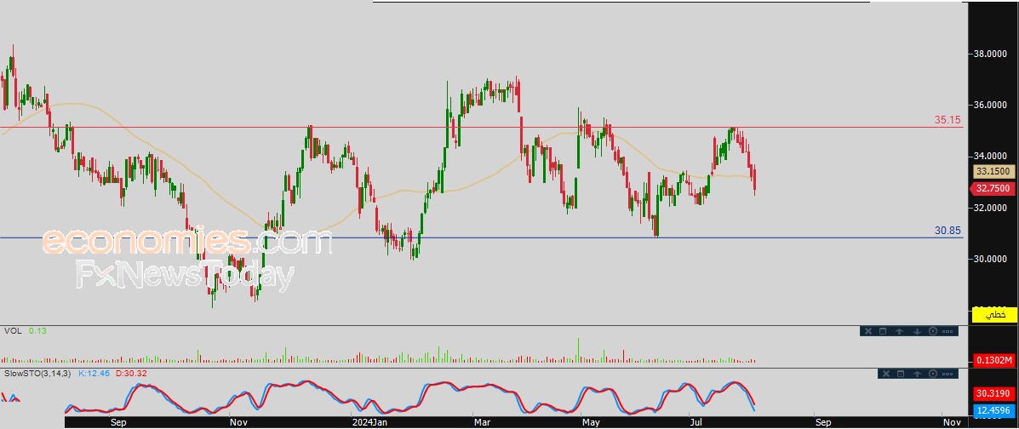Click the VOL indicator label
1019x429 pixels.
pyautogui.click(x=13, y=331)
